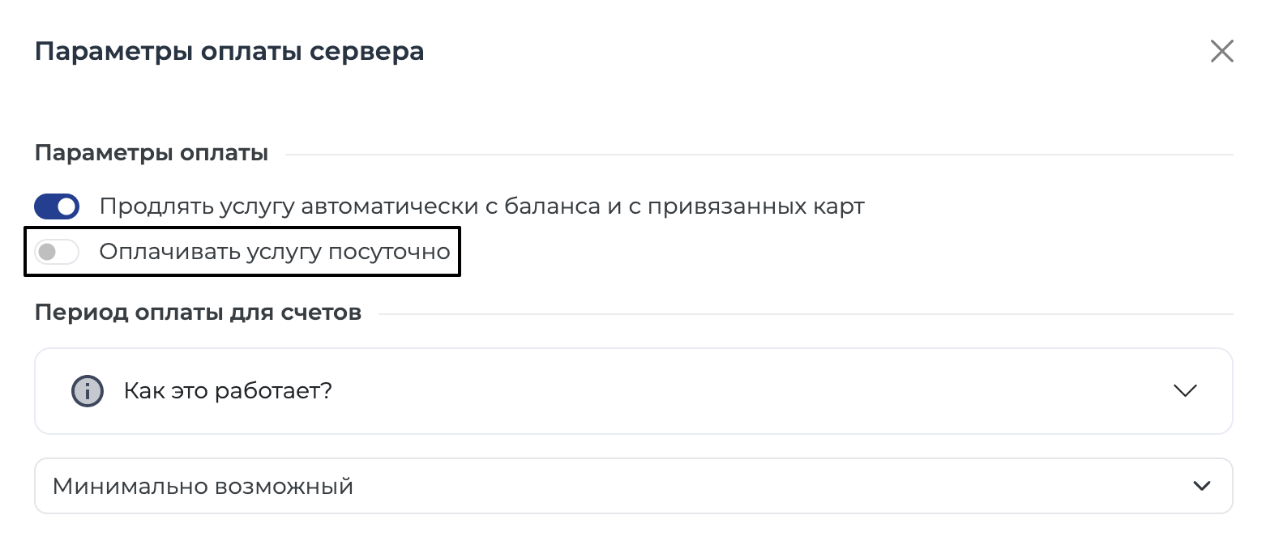Click the "Период оплаты для счетов" section heading
The width and height of the screenshot is (1266, 549).
click(198, 313)
